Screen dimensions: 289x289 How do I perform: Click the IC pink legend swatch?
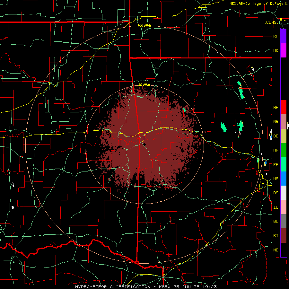coord(284,207)
